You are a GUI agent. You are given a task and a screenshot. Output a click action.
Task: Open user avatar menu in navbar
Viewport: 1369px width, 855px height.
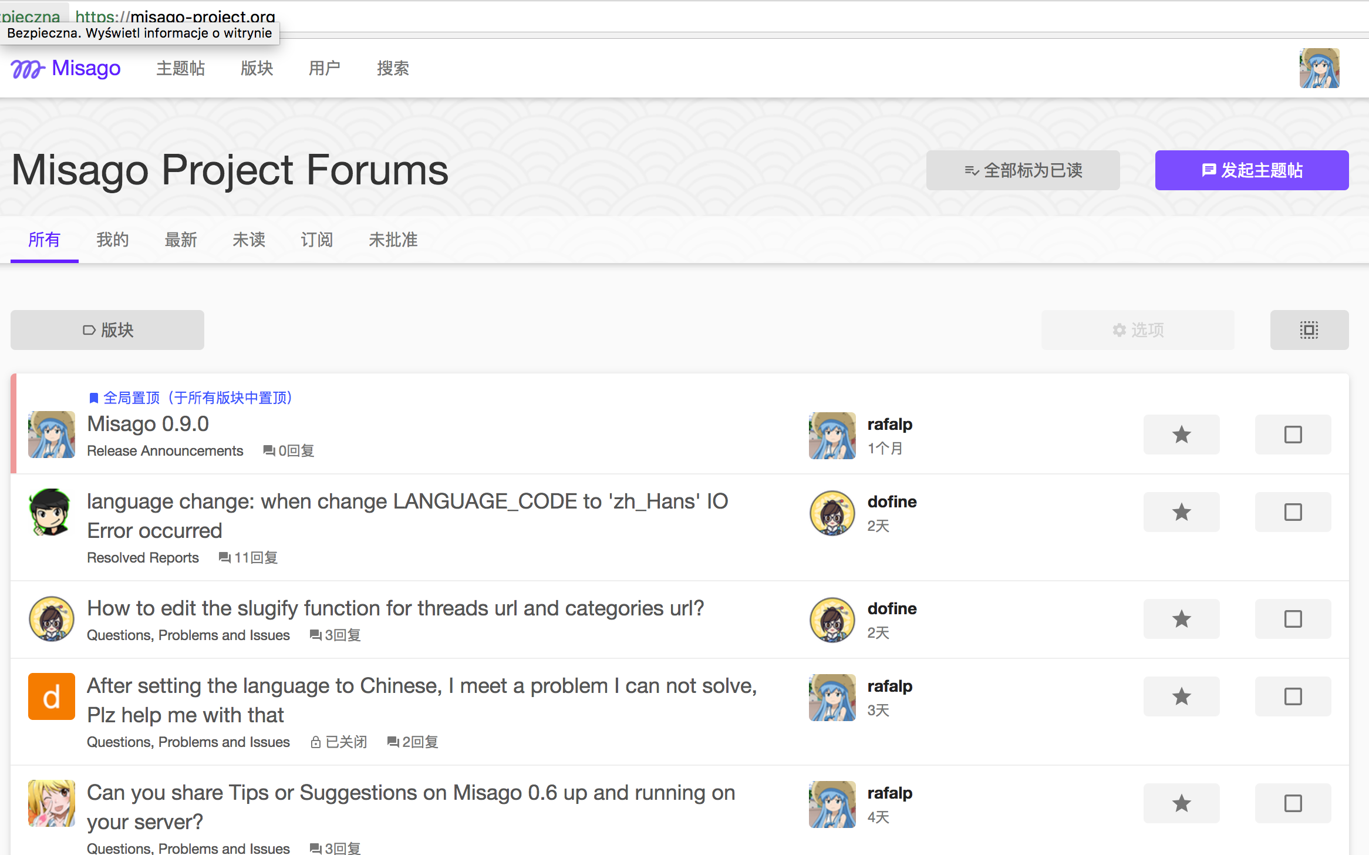(x=1319, y=68)
